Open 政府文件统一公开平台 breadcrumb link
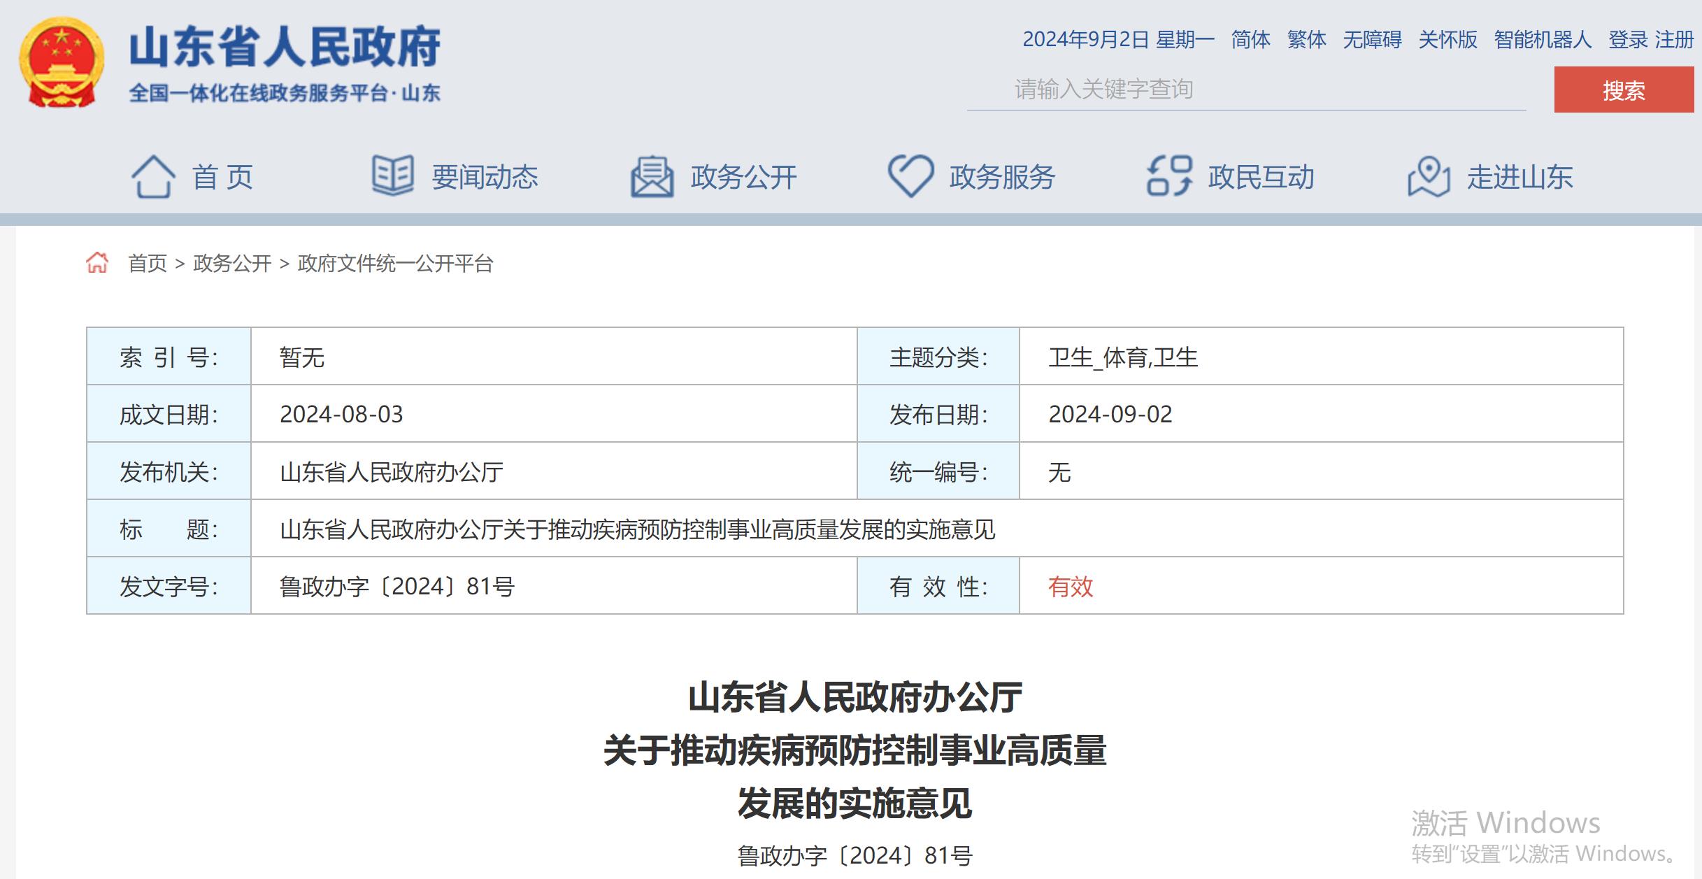1702x879 pixels. tap(396, 264)
